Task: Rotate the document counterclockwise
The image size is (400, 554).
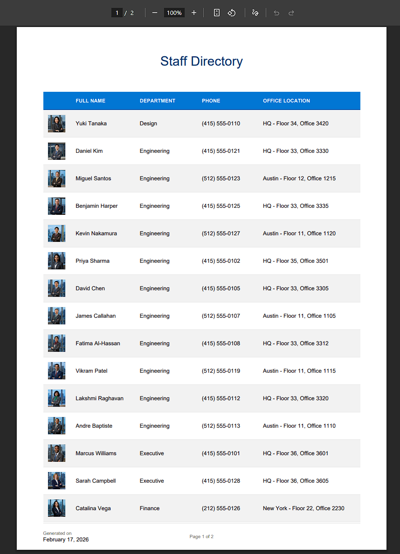Action: (231, 13)
